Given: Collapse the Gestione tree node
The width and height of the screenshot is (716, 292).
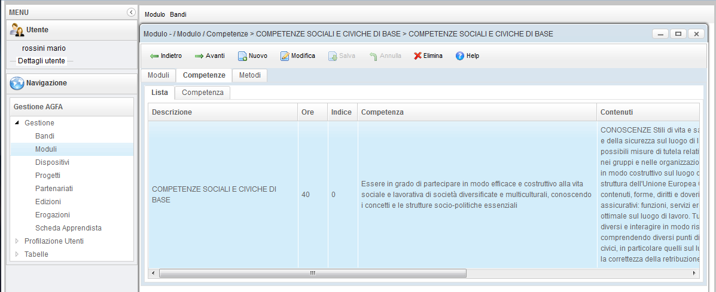Looking at the screenshot, I should (x=17, y=123).
